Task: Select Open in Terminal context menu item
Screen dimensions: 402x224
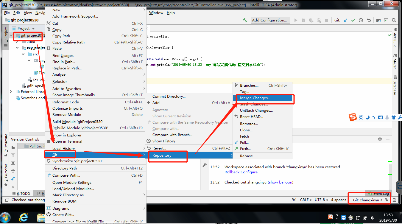Action: [95, 141]
